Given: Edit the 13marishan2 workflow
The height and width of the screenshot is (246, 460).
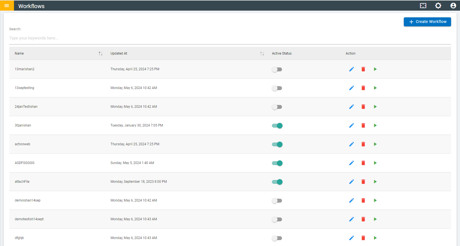Looking at the screenshot, I should pyautogui.click(x=352, y=69).
